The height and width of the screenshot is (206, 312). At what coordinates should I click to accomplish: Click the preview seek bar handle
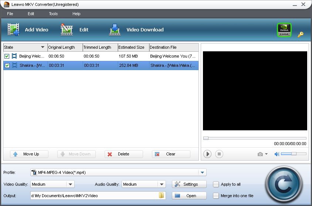(x=206, y=138)
